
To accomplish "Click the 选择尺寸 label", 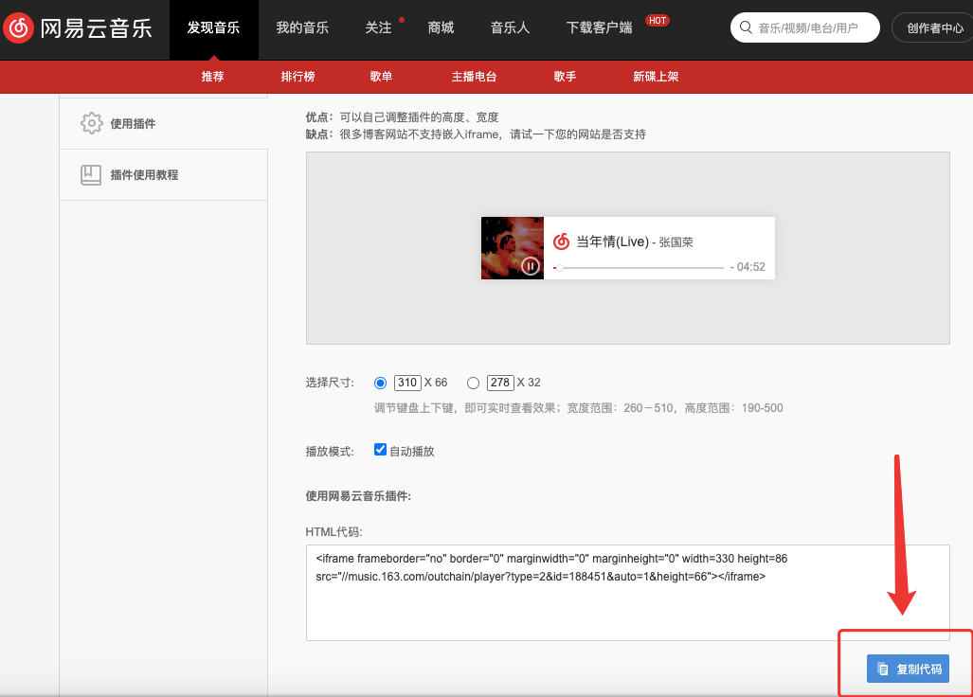I will point(330,383).
